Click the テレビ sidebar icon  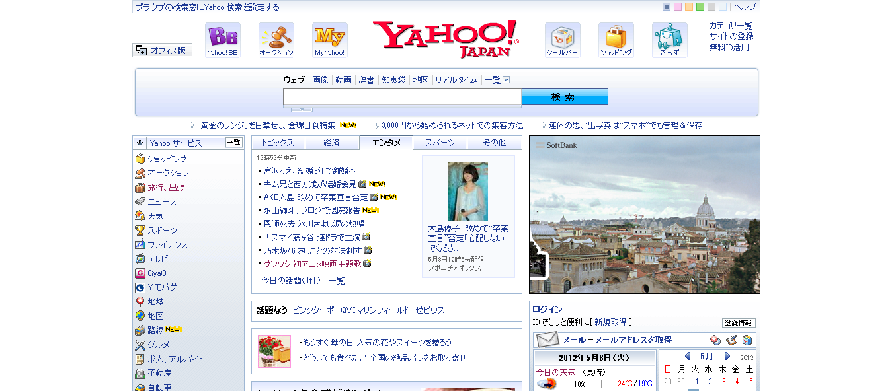[x=140, y=259]
